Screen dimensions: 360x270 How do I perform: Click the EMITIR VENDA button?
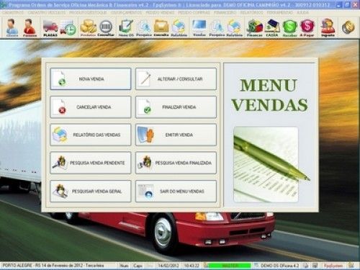tap(176, 135)
